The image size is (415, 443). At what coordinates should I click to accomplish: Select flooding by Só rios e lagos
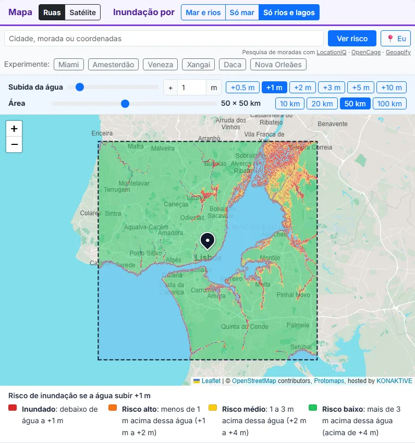(x=289, y=13)
